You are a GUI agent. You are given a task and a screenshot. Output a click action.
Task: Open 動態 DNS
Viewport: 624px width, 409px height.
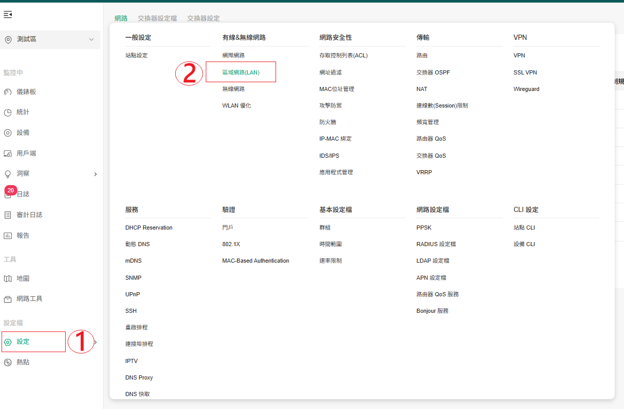coord(138,244)
